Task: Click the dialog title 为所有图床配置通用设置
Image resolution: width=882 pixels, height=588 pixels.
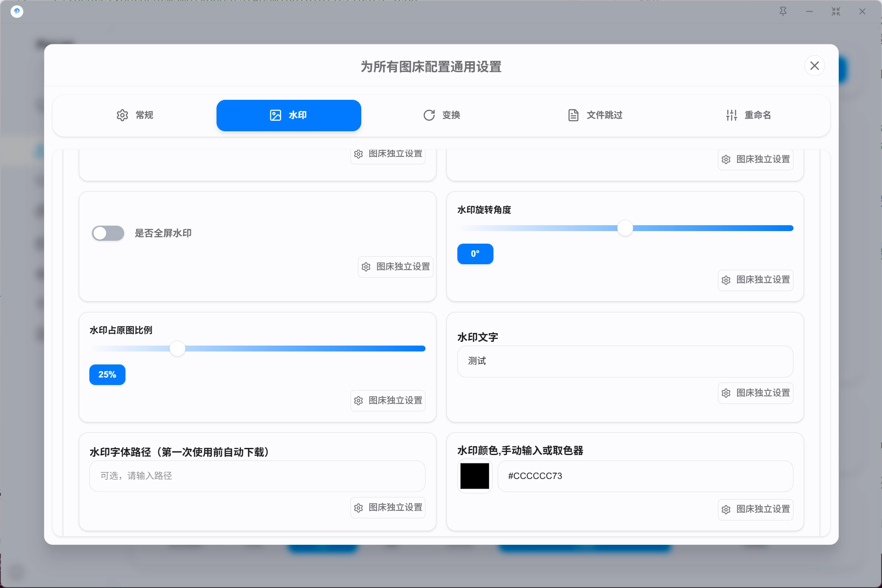Action: (x=431, y=67)
